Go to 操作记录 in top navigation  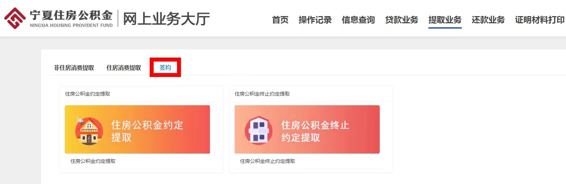315,20
